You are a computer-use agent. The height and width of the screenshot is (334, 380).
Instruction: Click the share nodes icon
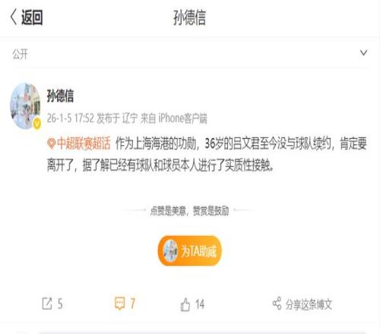pyautogui.click(x=277, y=303)
